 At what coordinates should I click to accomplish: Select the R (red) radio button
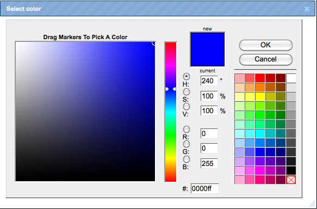pyautogui.click(x=187, y=129)
